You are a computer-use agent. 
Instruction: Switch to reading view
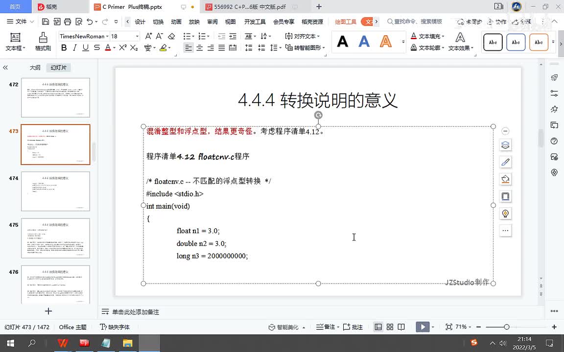coord(401,327)
